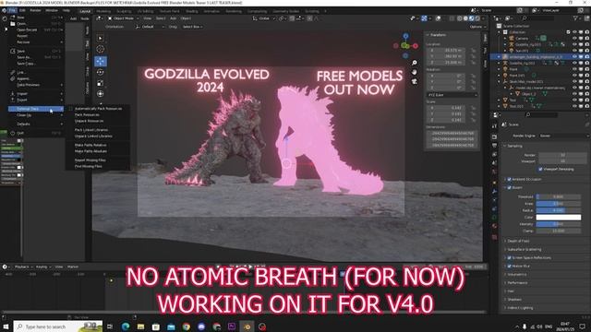Toggle Screen Space Reflections checkbox

509,258
